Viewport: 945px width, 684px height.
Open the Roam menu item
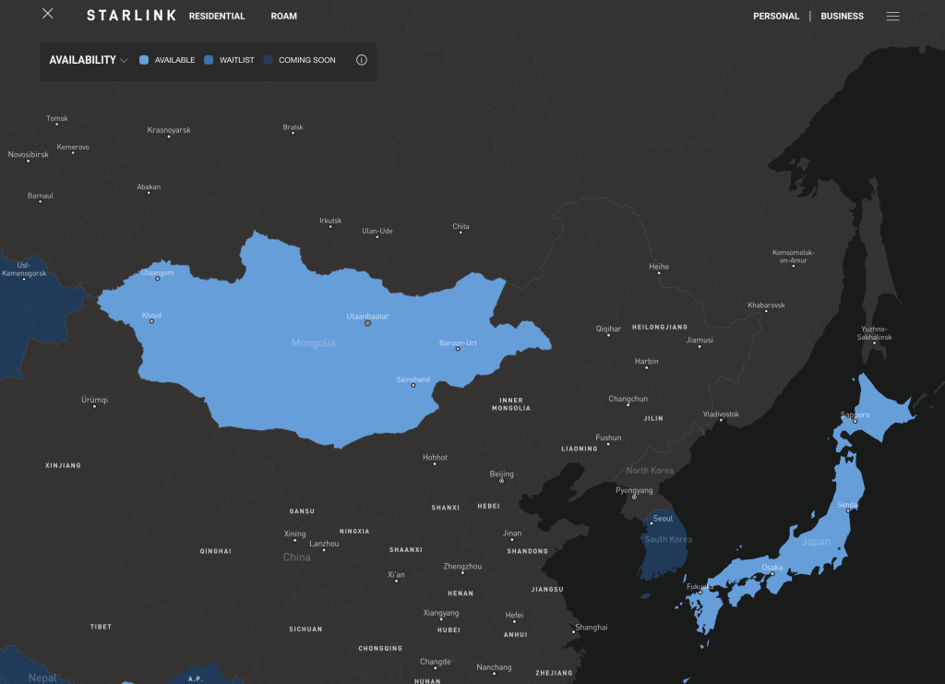point(283,16)
